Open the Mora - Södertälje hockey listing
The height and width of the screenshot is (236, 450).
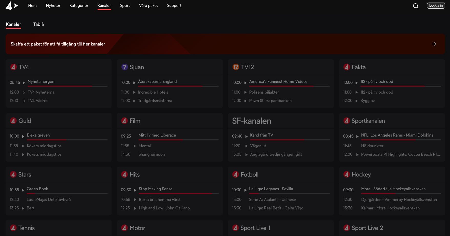tap(393, 189)
